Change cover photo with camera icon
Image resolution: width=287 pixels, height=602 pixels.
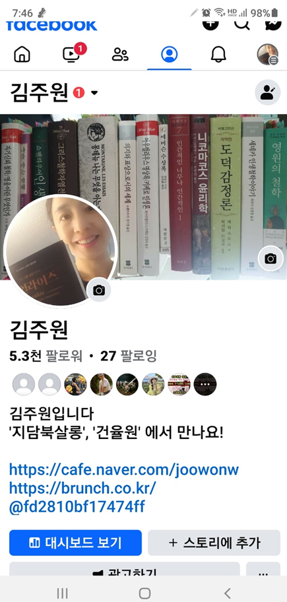pyautogui.click(x=271, y=258)
